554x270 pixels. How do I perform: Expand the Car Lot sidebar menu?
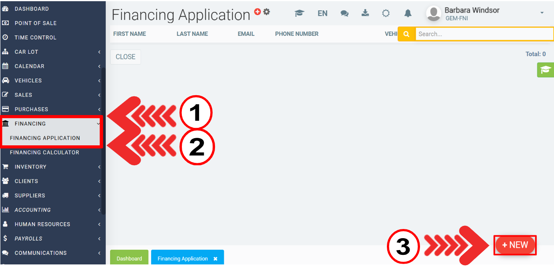pyautogui.click(x=51, y=52)
